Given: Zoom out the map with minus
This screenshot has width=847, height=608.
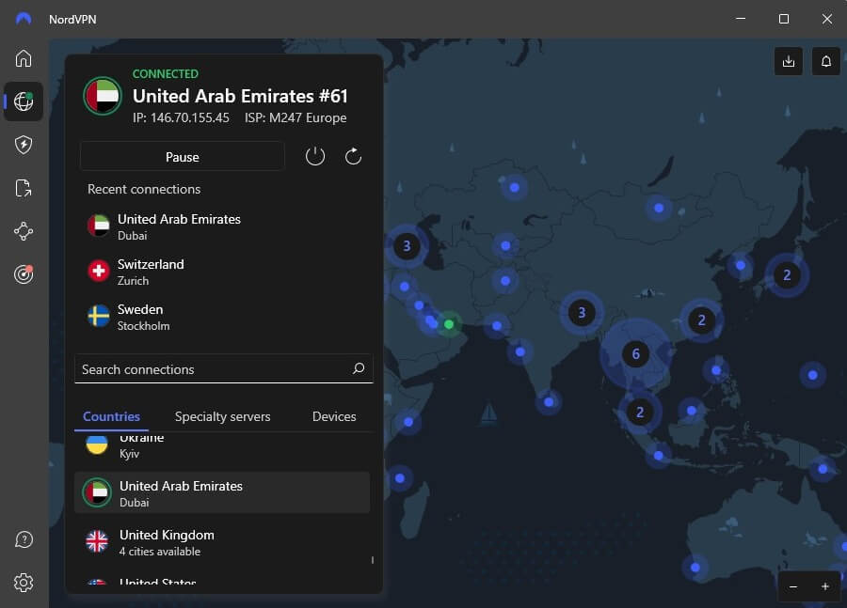Looking at the screenshot, I should 793,586.
